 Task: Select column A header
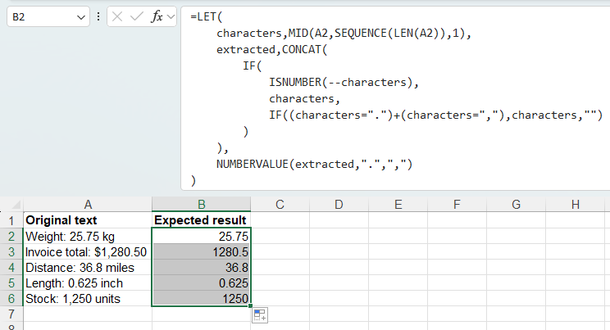(88, 205)
